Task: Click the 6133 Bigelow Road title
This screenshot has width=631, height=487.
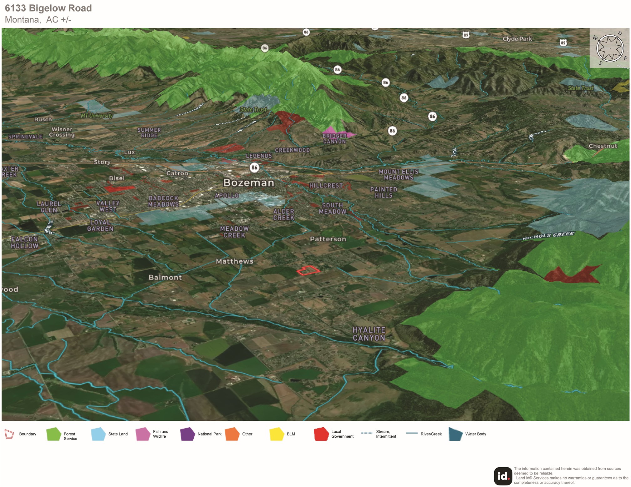Action: (48, 8)
